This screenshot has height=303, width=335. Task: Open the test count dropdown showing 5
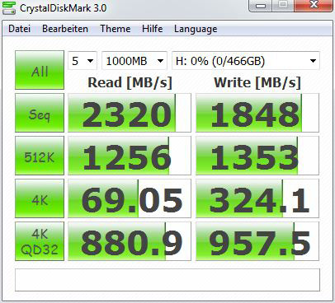point(83,61)
